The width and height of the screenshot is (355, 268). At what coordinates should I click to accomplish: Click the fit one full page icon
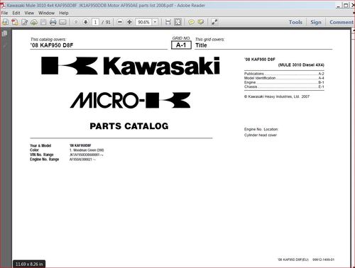click(x=177, y=22)
